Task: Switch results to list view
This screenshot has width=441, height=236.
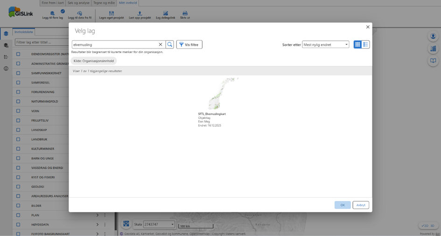Action: tap(365, 45)
